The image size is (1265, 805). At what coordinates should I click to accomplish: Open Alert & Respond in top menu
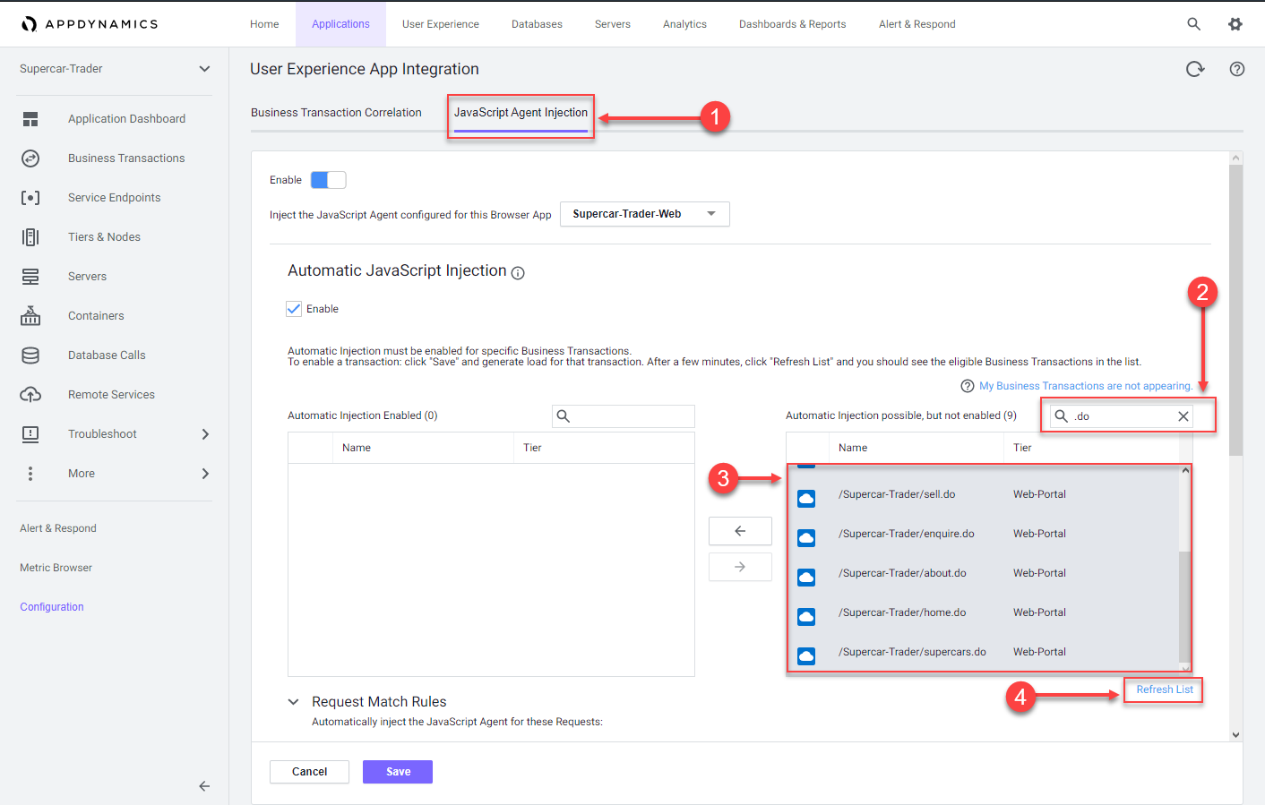tap(917, 24)
